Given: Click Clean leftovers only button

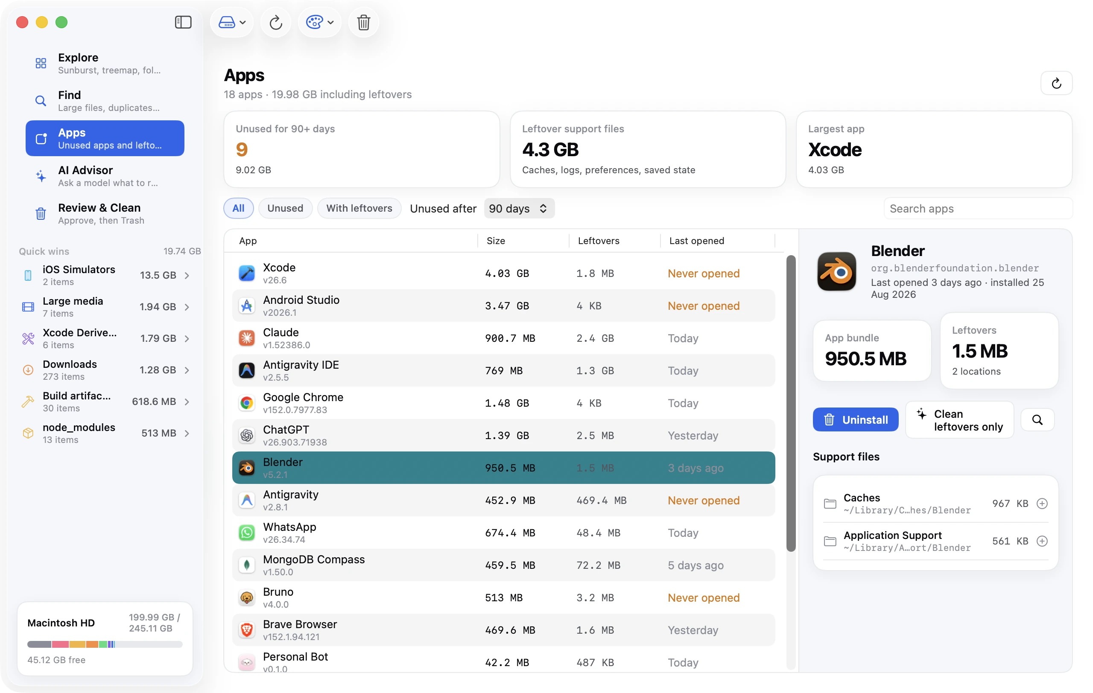Looking at the screenshot, I should point(959,420).
